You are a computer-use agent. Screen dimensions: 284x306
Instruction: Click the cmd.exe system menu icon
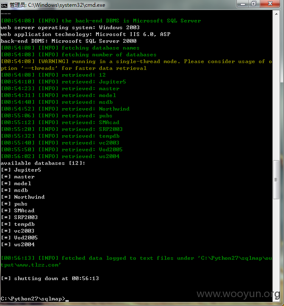4,5
